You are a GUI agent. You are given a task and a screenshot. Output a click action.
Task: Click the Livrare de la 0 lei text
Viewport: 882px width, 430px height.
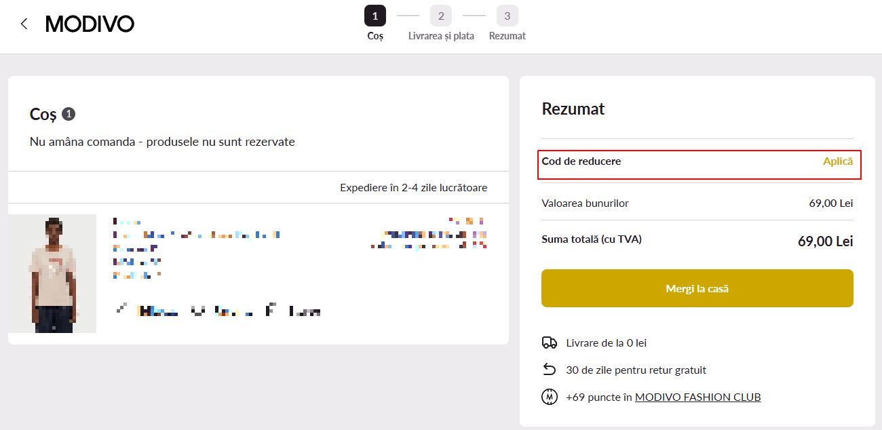607,343
